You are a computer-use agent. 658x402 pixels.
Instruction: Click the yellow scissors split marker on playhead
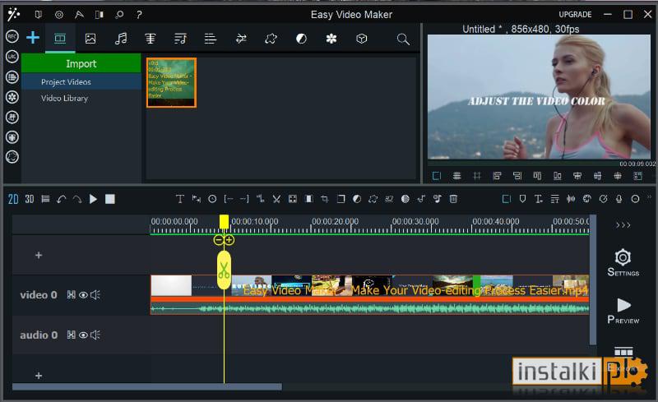[x=224, y=270]
